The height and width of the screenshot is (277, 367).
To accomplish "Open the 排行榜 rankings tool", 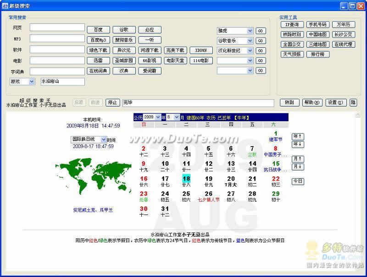I will 318,54.
